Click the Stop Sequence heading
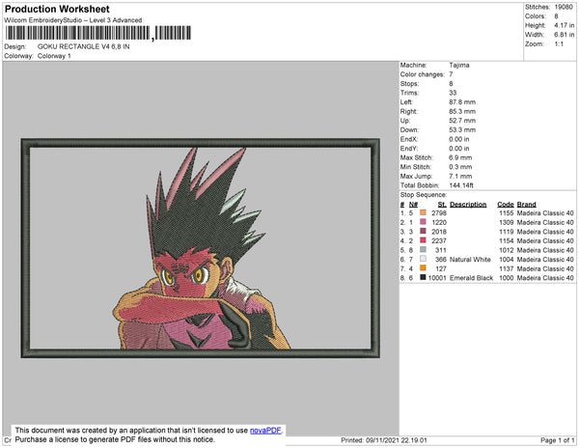 click(x=424, y=195)
